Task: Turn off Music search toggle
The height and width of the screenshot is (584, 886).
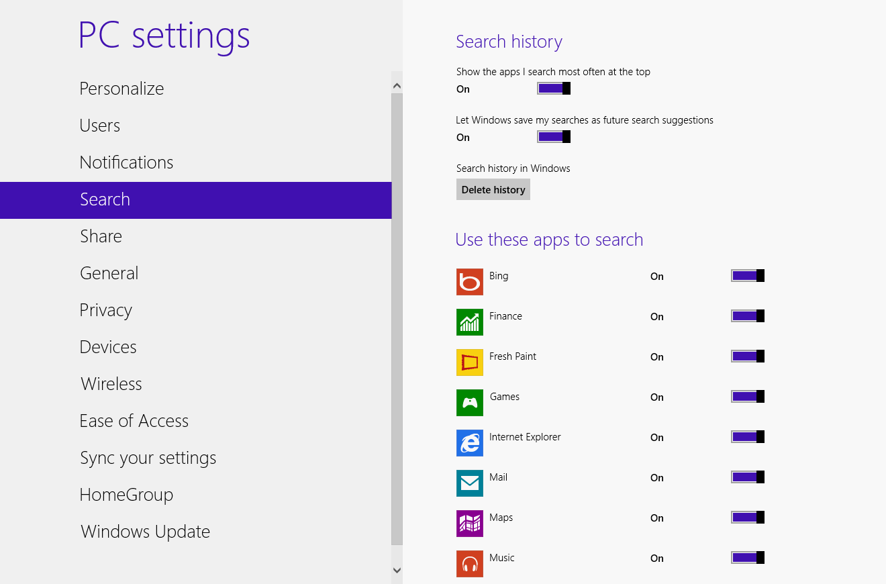Action: coord(748,558)
